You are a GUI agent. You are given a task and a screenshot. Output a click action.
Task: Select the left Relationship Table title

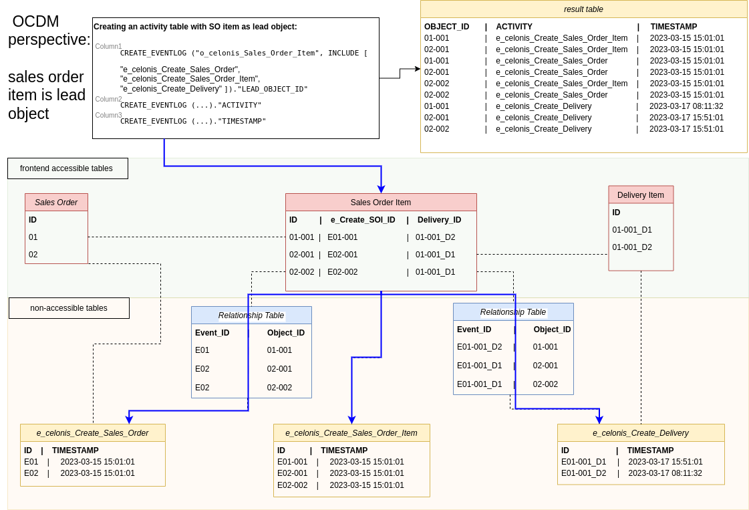click(x=251, y=315)
